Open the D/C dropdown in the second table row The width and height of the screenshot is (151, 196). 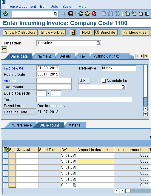pos(75,161)
